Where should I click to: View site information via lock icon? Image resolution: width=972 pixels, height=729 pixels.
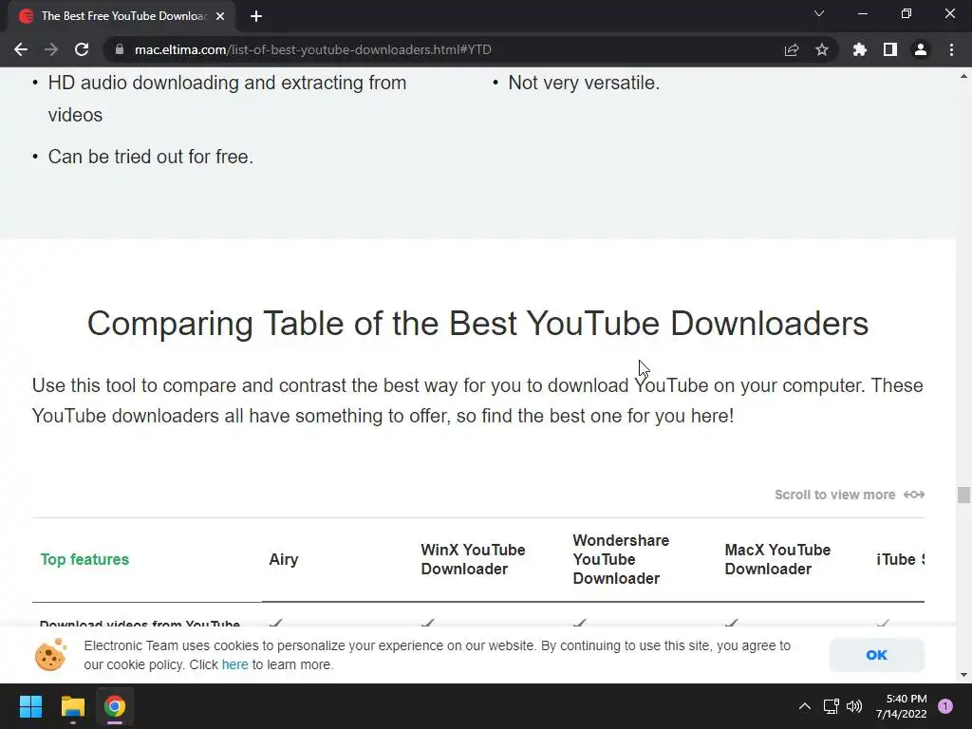(x=120, y=49)
